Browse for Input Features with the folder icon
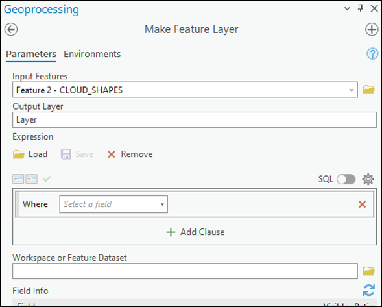Viewport: 382px width, 307px height. tap(368, 90)
